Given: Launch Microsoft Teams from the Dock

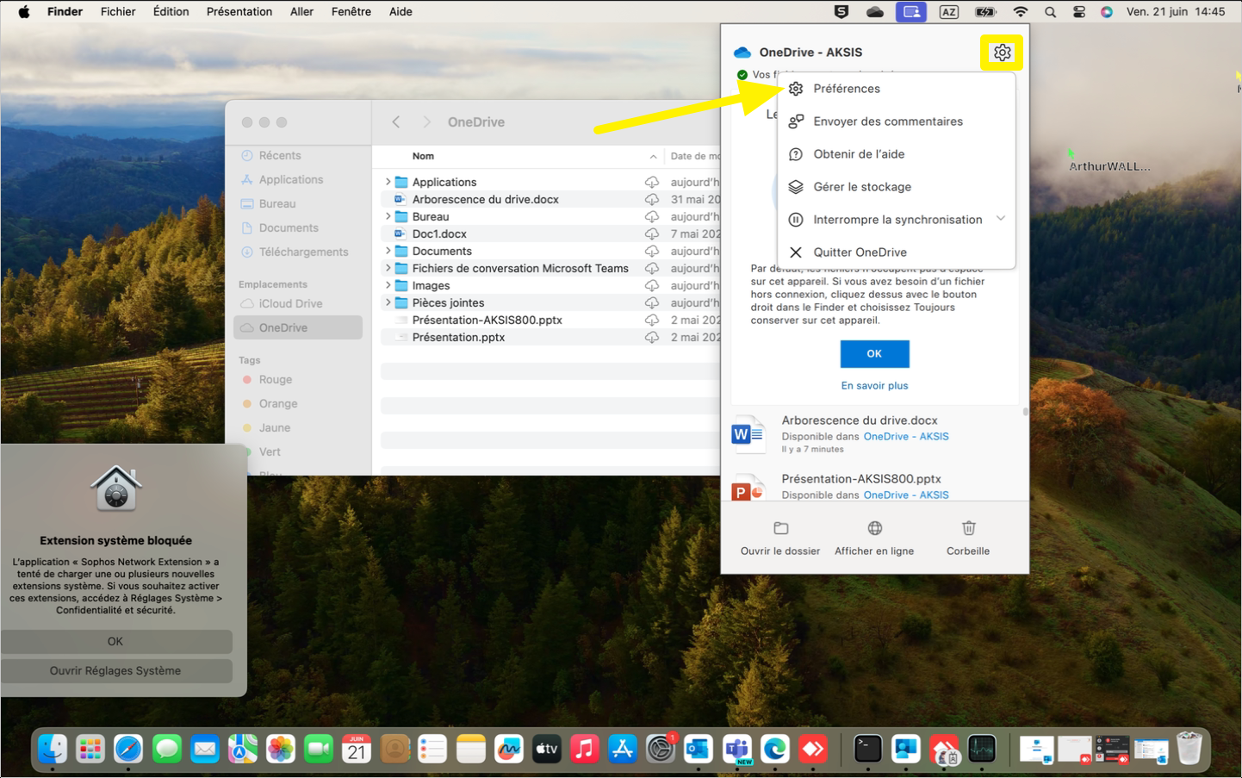Looking at the screenshot, I should [x=737, y=749].
